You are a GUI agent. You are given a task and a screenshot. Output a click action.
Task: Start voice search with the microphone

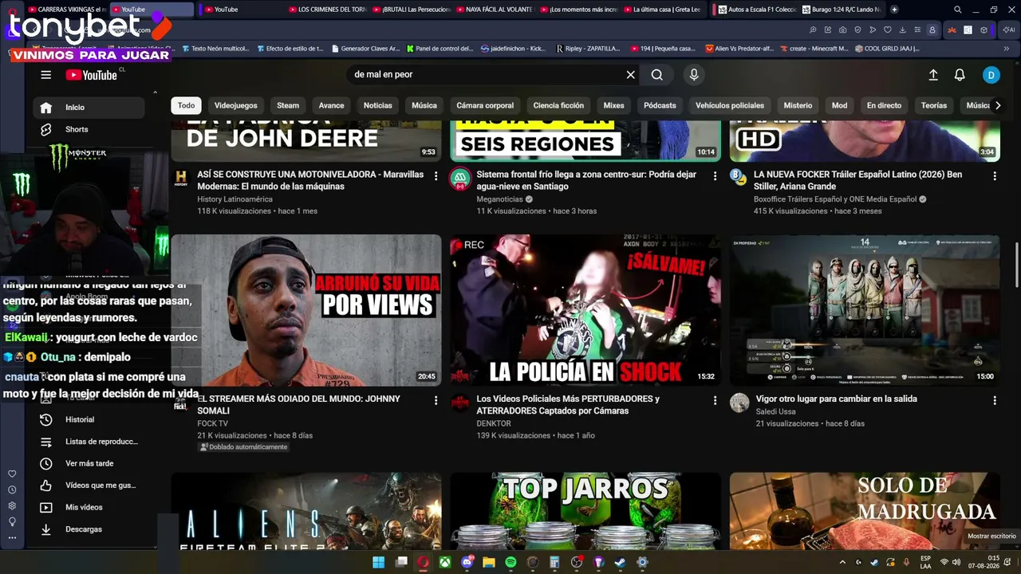point(694,75)
